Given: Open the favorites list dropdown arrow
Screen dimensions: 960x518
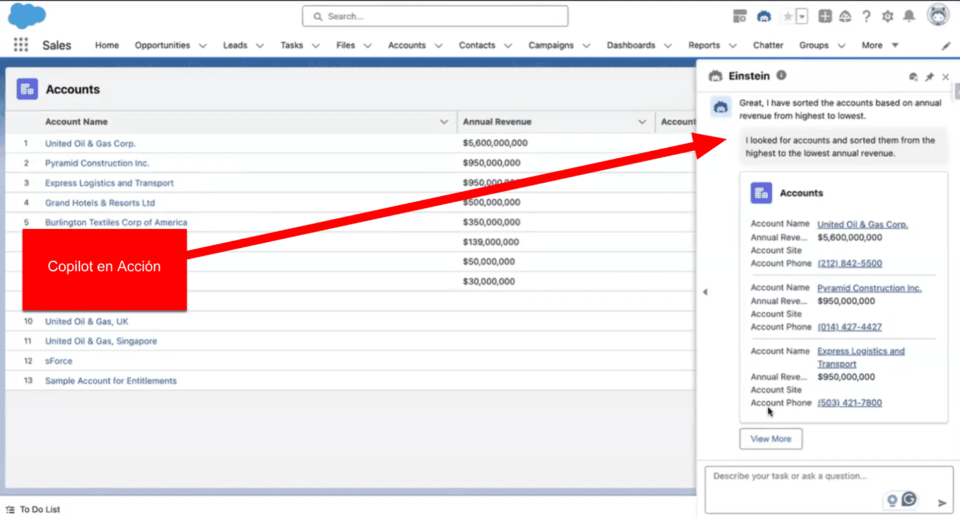Looking at the screenshot, I should [802, 17].
